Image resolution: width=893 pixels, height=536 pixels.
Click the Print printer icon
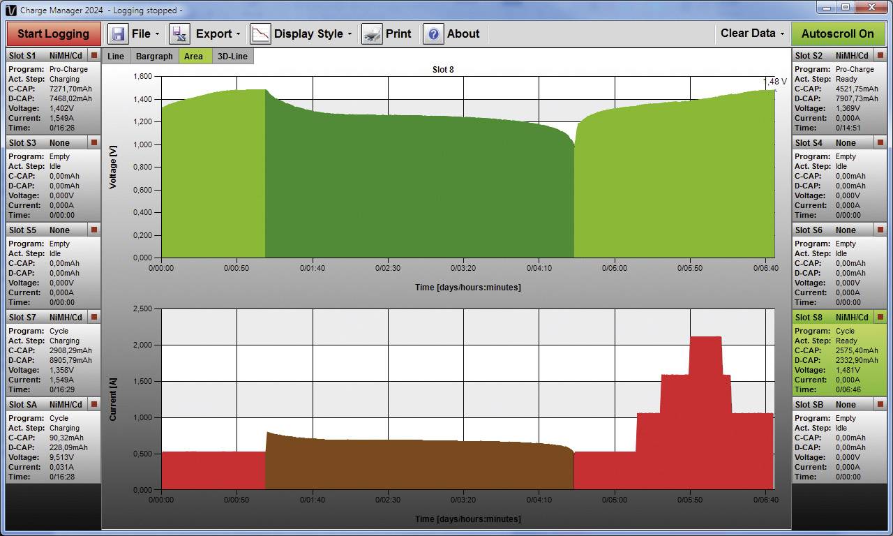372,33
